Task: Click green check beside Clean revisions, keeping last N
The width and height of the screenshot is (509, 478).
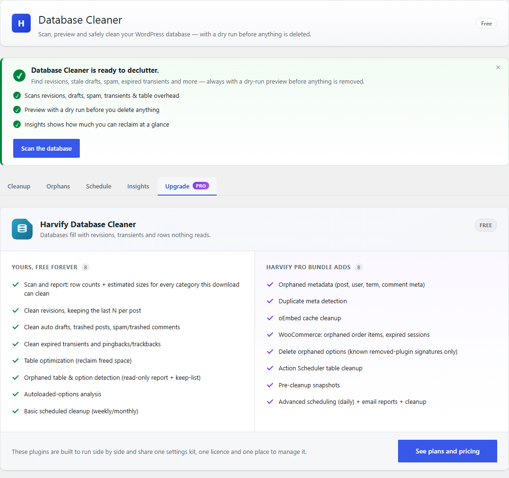Action: click(x=16, y=310)
